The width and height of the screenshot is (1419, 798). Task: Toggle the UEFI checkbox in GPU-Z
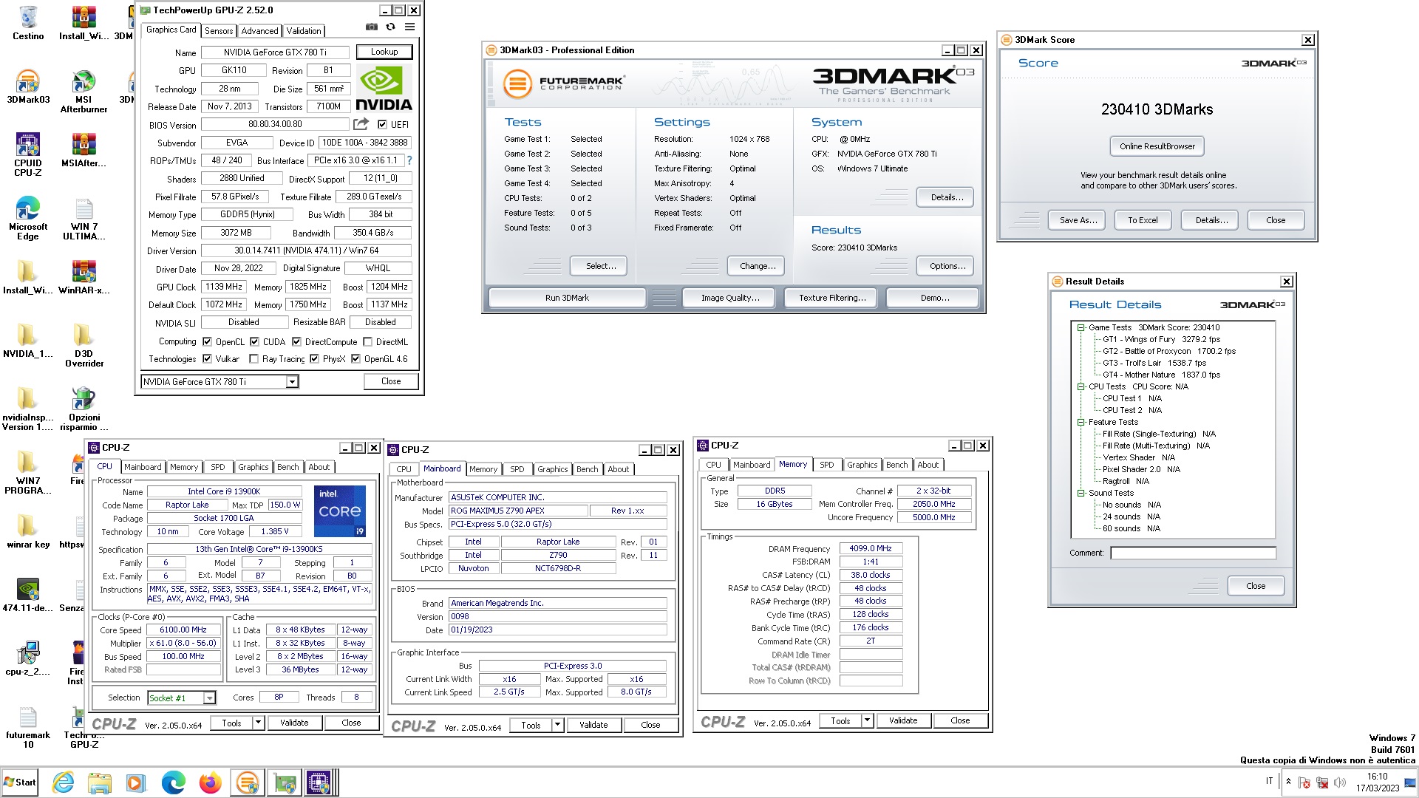click(x=382, y=124)
